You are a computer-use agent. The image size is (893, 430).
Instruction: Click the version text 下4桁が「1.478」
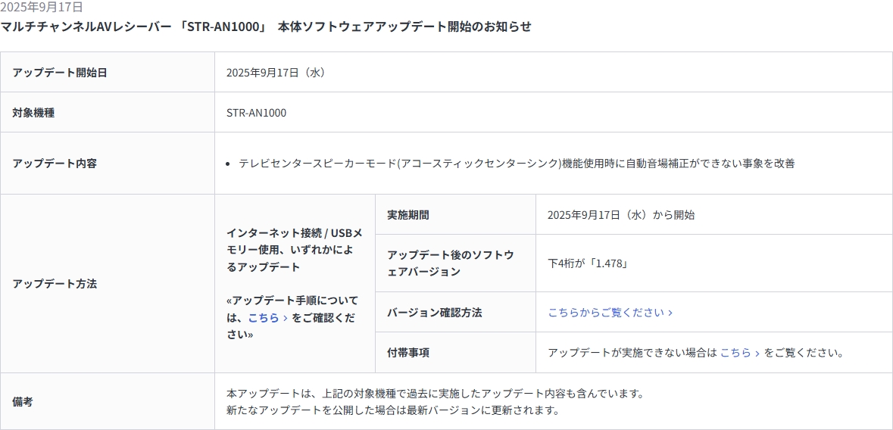[x=588, y=263]
